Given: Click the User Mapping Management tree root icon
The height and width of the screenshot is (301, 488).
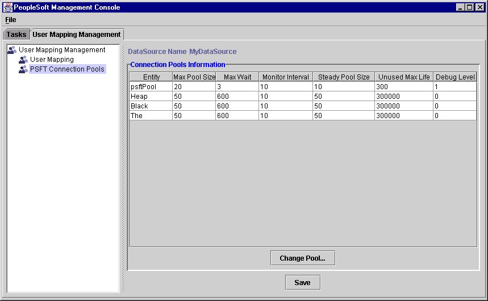Looking at the screenshot, I should point(12,50).
